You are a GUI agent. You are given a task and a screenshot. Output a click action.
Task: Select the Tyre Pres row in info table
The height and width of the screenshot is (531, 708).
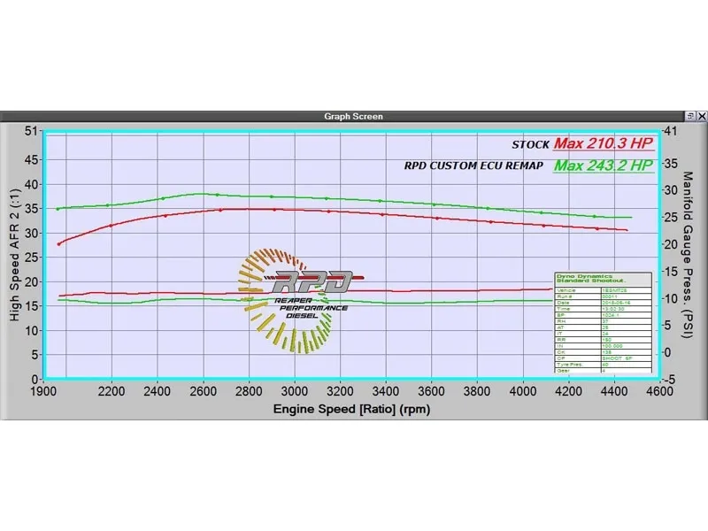[x=602, y=363]
